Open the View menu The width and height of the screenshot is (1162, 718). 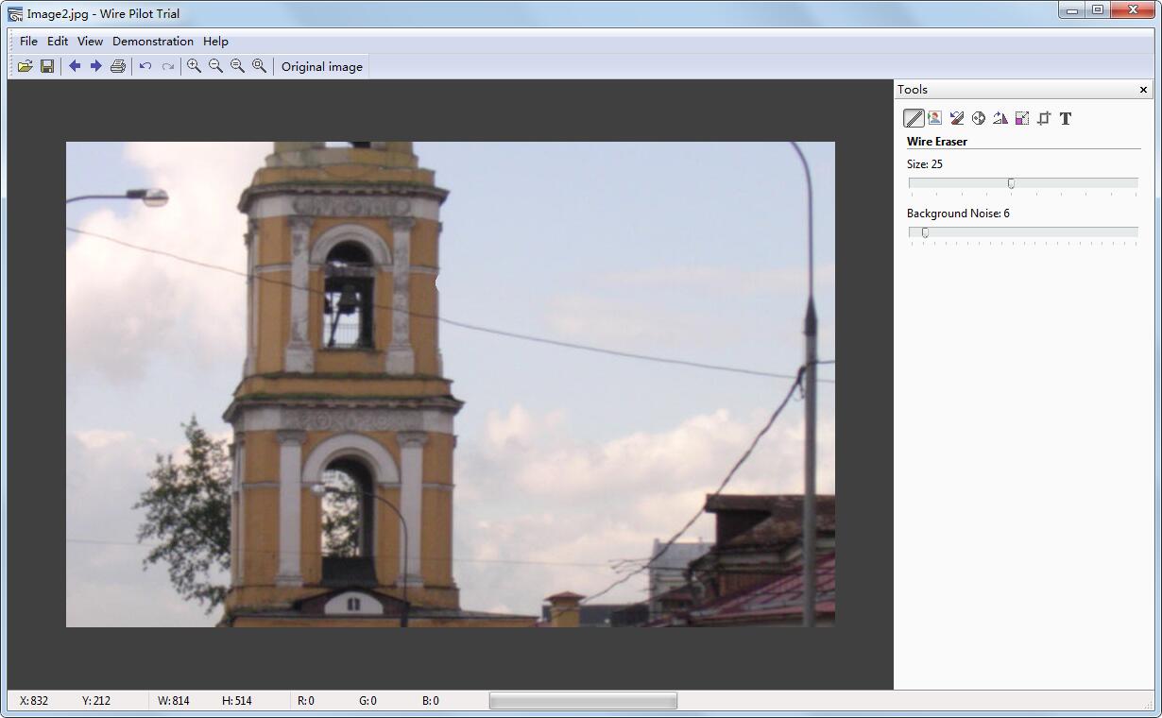[x=90, y=42]
